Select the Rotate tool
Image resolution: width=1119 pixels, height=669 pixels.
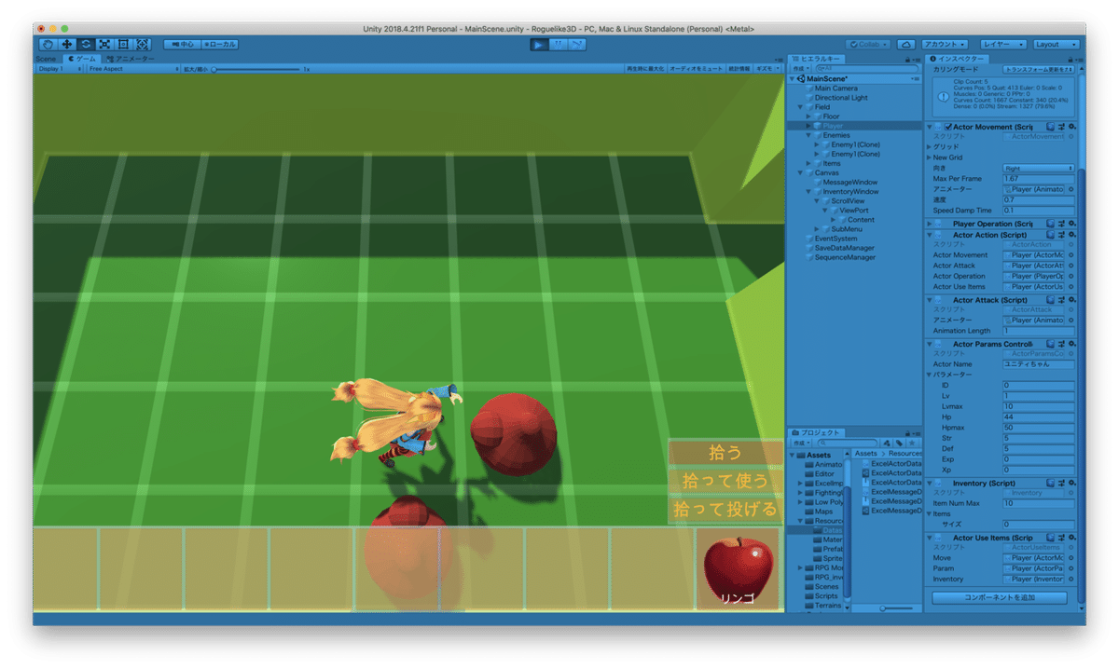click(86, 44)
